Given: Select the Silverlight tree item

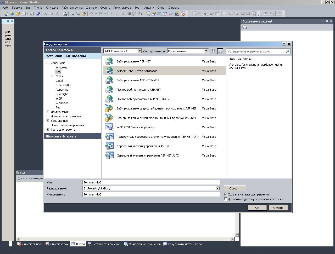Looking at the screenshot, I should 62,94.
